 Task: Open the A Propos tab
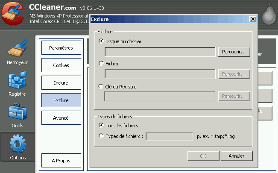[61, 161]
